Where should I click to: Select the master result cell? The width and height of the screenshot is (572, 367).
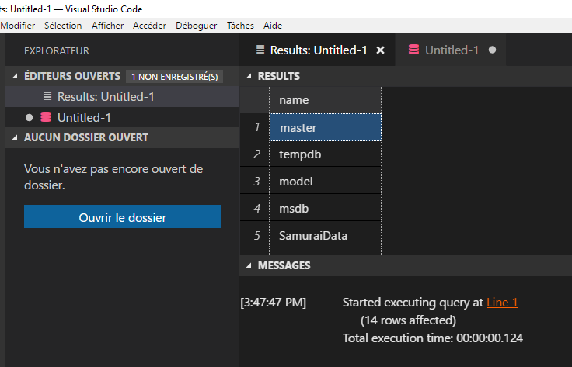pyautogui.click(x=326, y=127)
